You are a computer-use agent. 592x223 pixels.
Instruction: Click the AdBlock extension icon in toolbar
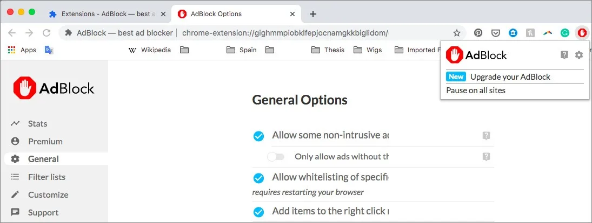coord(582,33)
